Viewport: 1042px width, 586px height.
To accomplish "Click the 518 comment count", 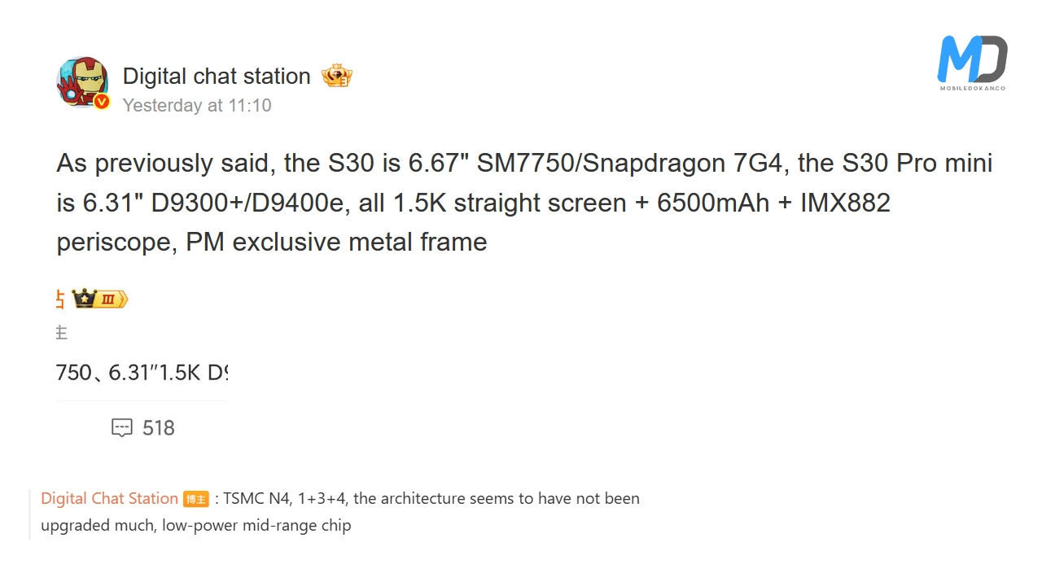I will pos(158,428).
